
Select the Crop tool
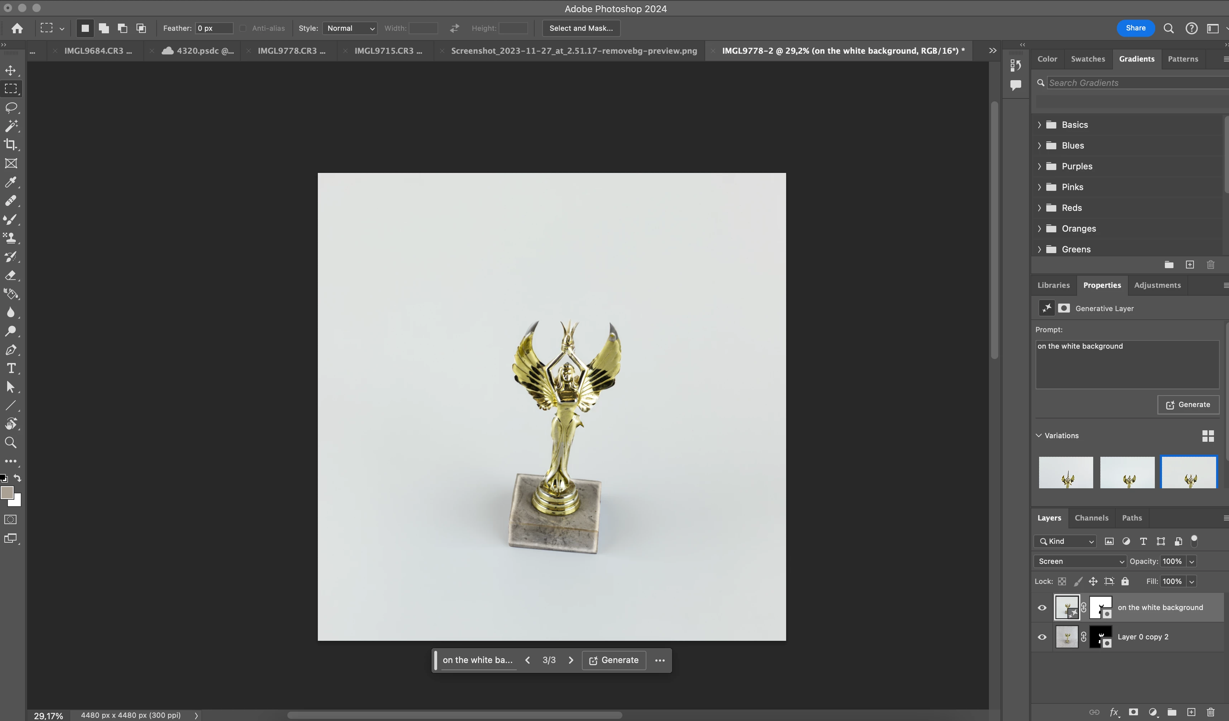click(x=11, y=145)
